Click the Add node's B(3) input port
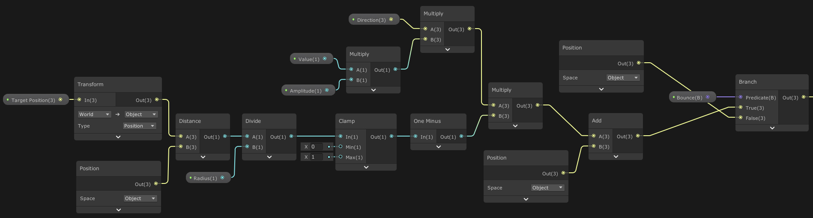Viewport: 813px width, 218px height. point(594,146)
